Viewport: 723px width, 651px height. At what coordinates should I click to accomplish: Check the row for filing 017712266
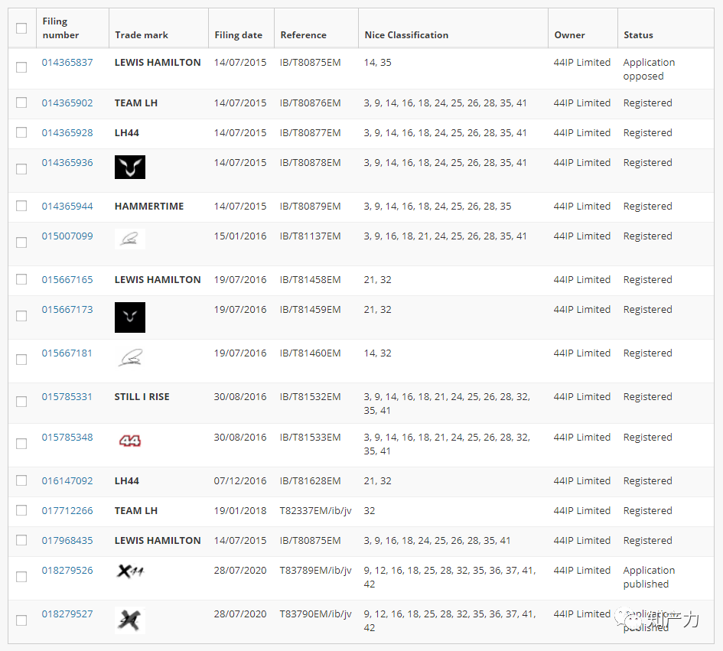point(21,510)
